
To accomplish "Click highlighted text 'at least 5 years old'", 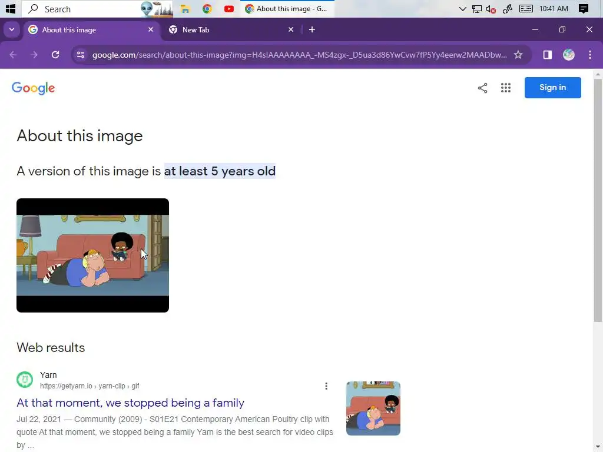I will pyautogui.click(x=220, y=171).
